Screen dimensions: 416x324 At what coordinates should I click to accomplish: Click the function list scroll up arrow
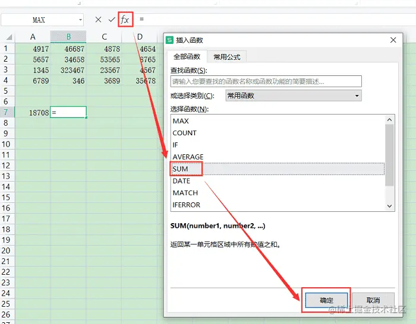tap(389, 120)
